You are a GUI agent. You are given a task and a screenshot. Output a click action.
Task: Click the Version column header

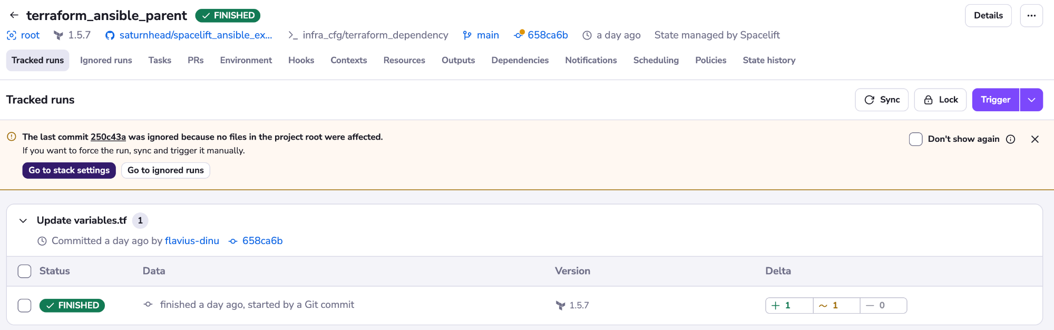click(572, 271)
